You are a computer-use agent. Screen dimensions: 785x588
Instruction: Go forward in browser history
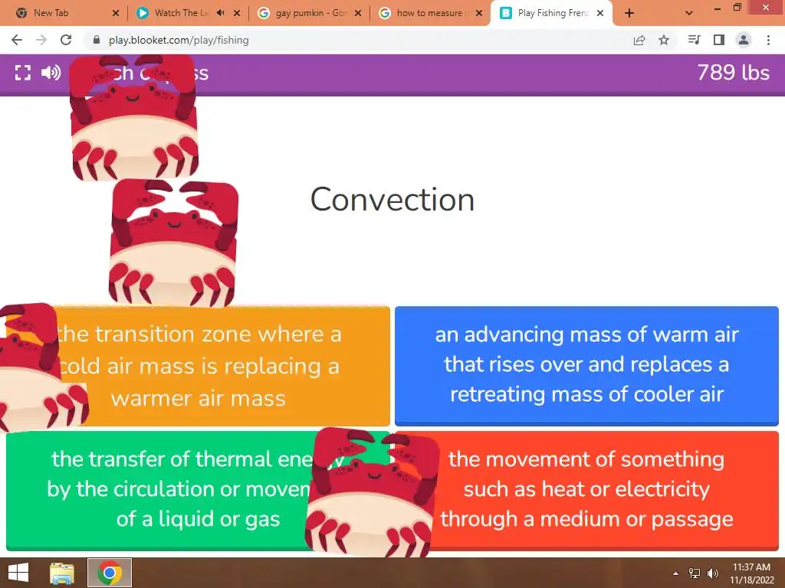coord(41,40)
